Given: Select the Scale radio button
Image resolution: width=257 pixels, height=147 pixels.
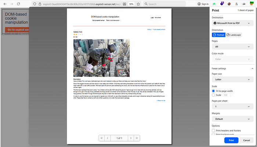Looking at the screenshot, I should (x=213, y=95).
